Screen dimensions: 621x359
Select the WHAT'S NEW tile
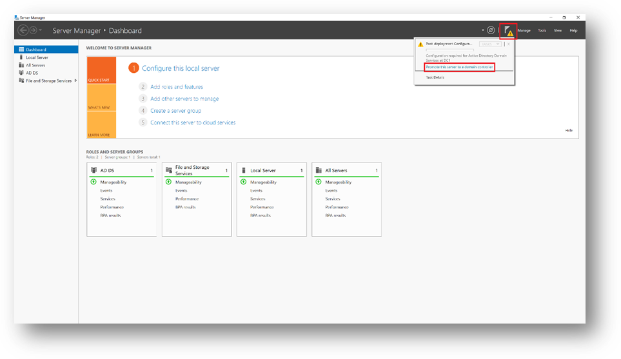click(x=101, y=97)
